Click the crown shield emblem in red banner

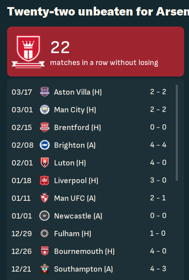(x=28, y=52)
